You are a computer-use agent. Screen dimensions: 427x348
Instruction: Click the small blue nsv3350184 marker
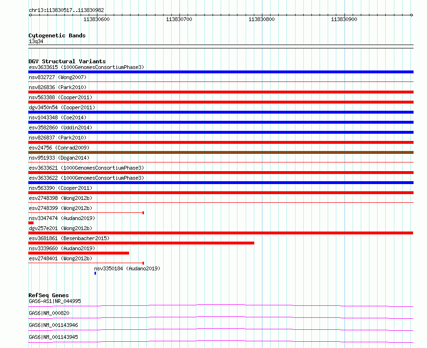click(x=95, y=273)
